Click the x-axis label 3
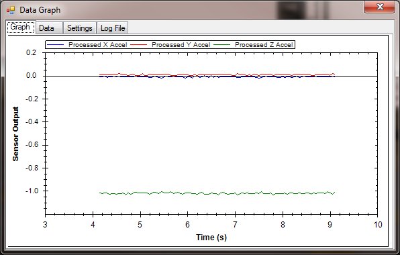The width and height of the screenshot is (400, 255). [x=45, y=224]
